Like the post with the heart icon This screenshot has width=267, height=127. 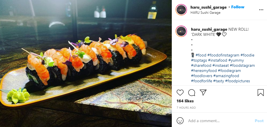point(180,93)
